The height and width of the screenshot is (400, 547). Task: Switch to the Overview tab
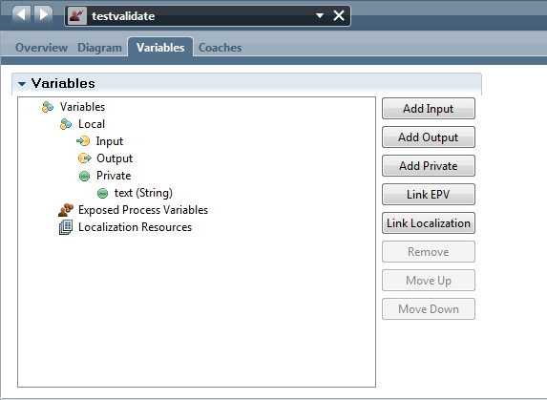coord(41,48)
